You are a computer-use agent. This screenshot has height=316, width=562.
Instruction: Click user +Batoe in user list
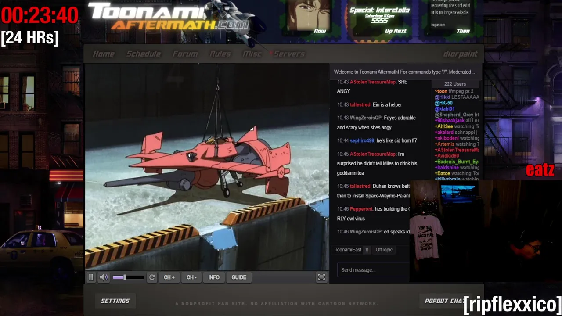(x=442, y=173)
